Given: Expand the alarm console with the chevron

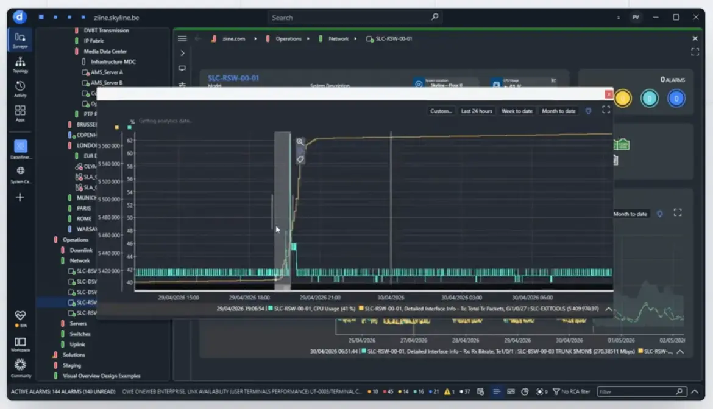Looking at the screenshot, I should (695, 392).
